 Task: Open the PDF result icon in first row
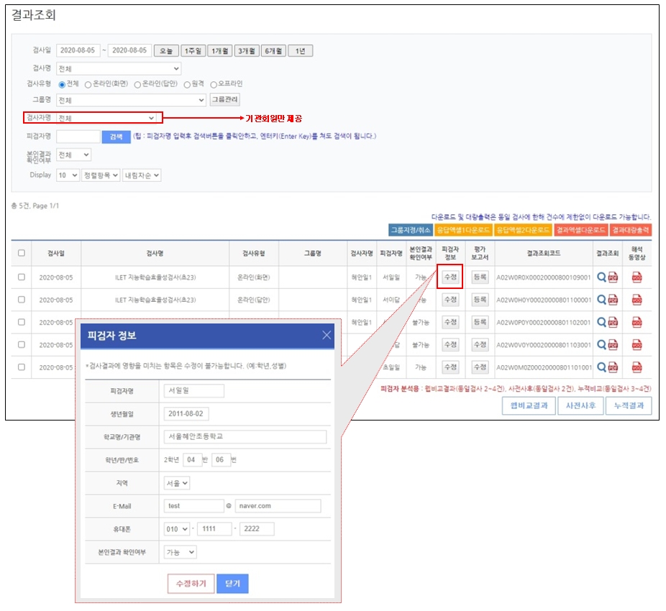pyautogui.click(x=613, y=277)
